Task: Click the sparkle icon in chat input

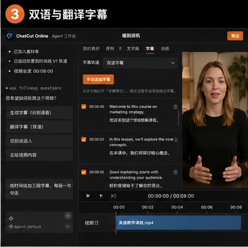Action: click(x=11, y=218)
